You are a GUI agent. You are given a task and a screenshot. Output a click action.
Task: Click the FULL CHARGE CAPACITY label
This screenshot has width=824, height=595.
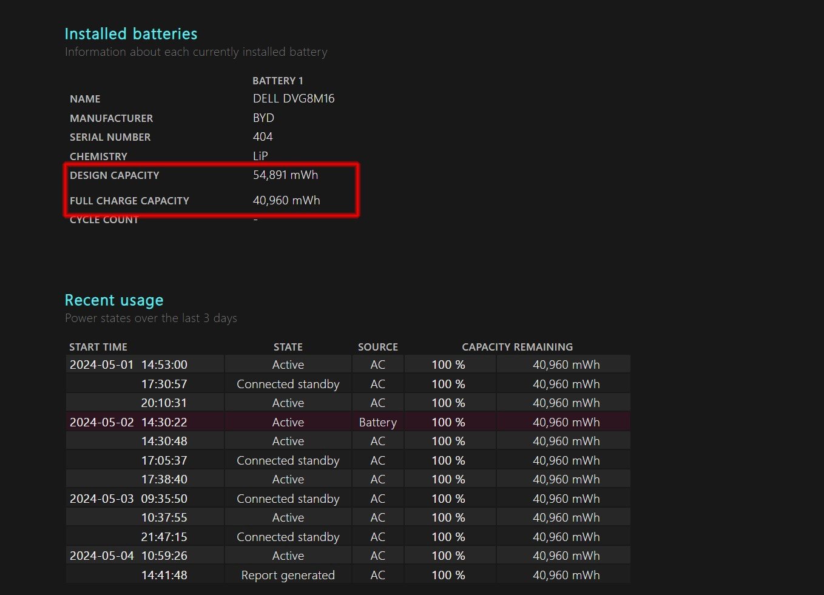tap(129, 201)
